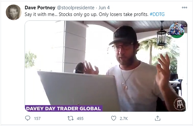Image resolution: width=194 pixels, height=126 pixels.
Task: Click the Barstool stool logo watermark
Action: [x=180, y=104]
